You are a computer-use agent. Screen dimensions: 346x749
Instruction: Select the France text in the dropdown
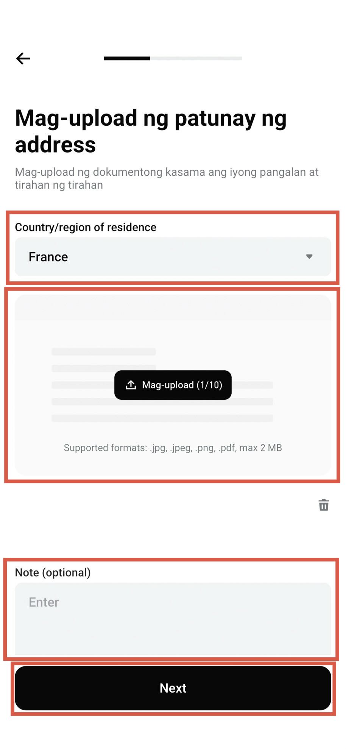click(x=48, y=257)
